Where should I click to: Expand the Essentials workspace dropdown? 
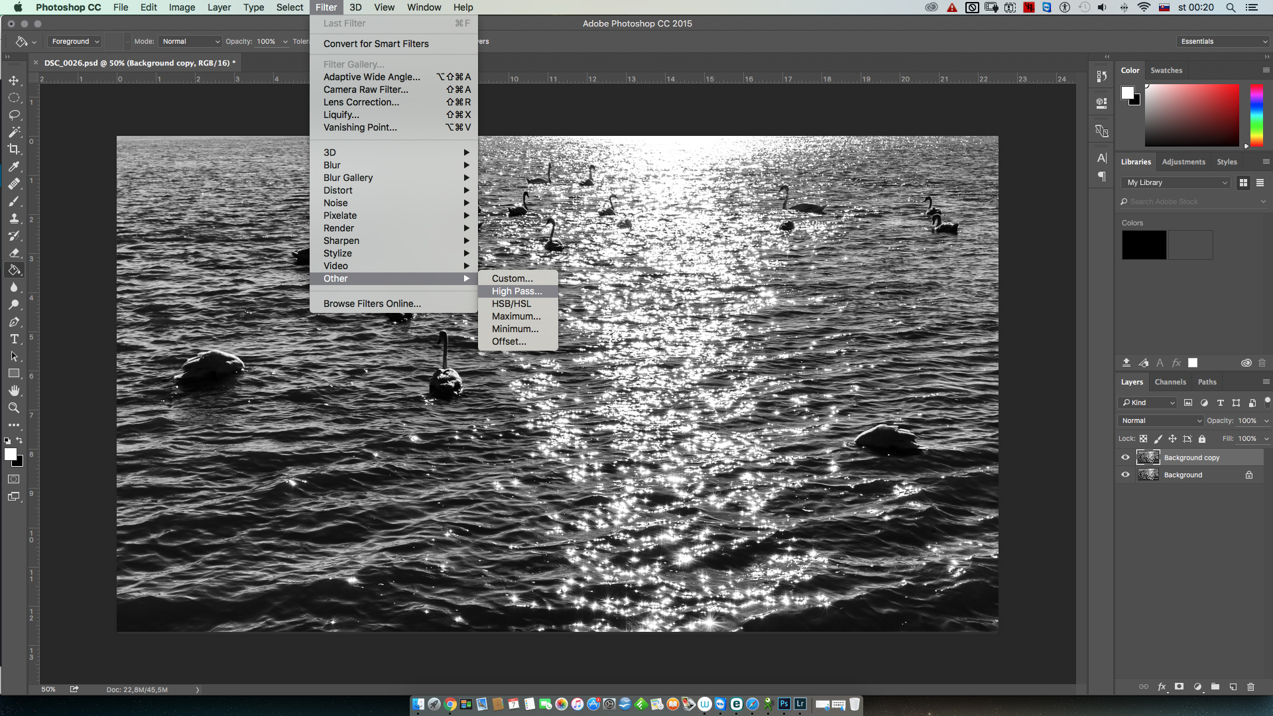click(x=1223, y=41)
